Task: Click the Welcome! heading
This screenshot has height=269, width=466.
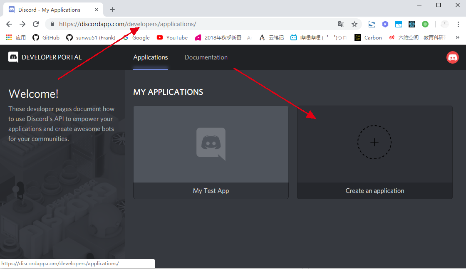Action: (x=34, y=94)
